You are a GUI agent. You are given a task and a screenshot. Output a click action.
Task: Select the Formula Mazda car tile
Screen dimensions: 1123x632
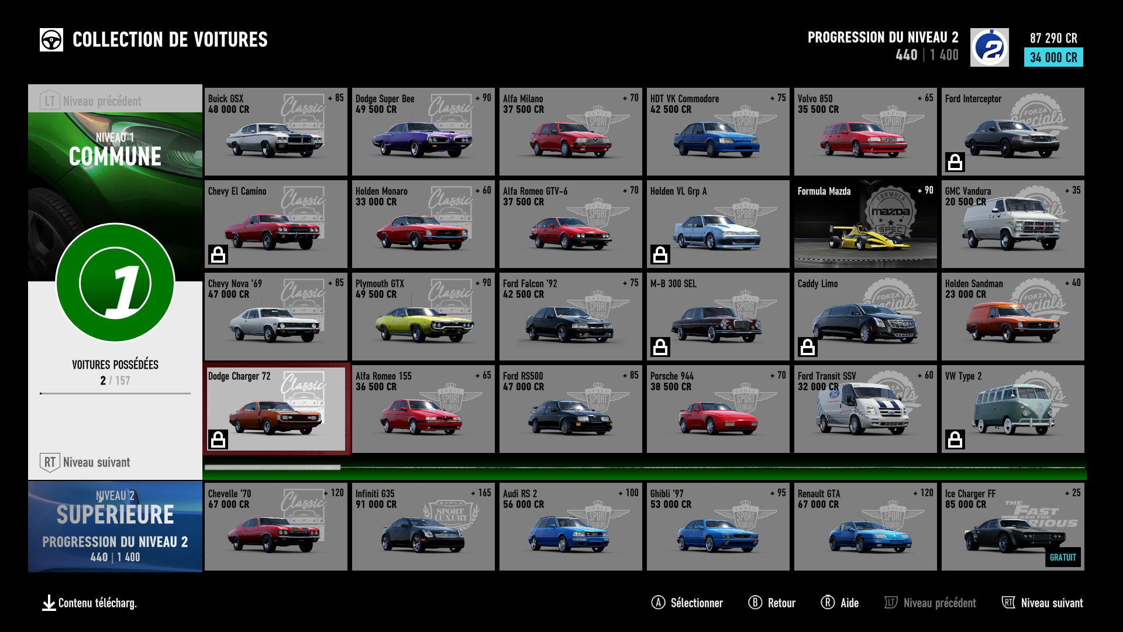865,224
